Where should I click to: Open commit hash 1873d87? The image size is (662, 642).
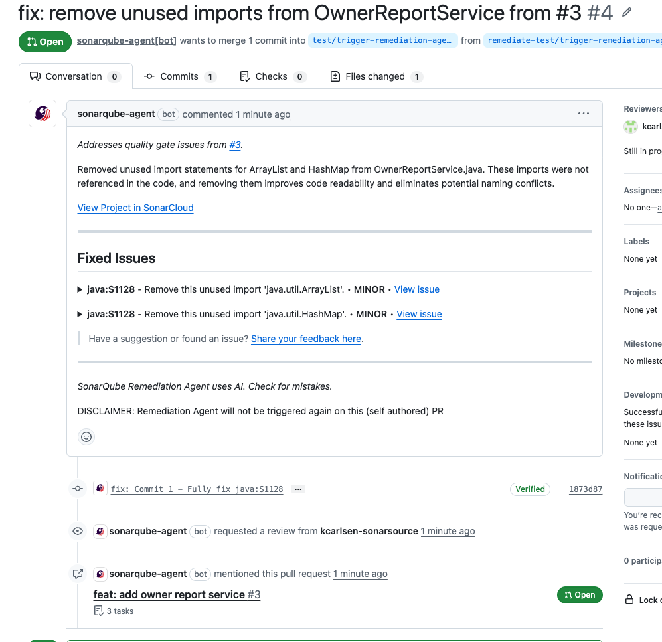pos(586,489)
